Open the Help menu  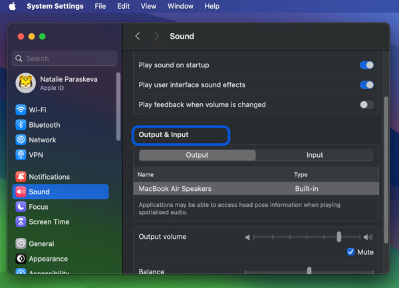[211, 6]
